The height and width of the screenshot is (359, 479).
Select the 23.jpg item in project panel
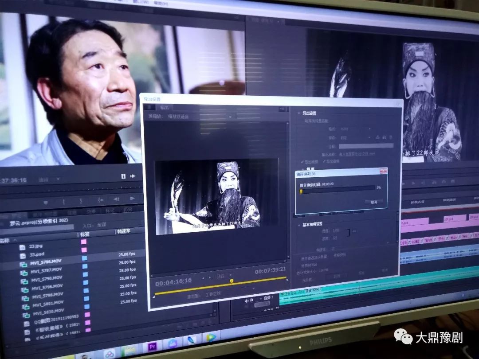(36, 246)
